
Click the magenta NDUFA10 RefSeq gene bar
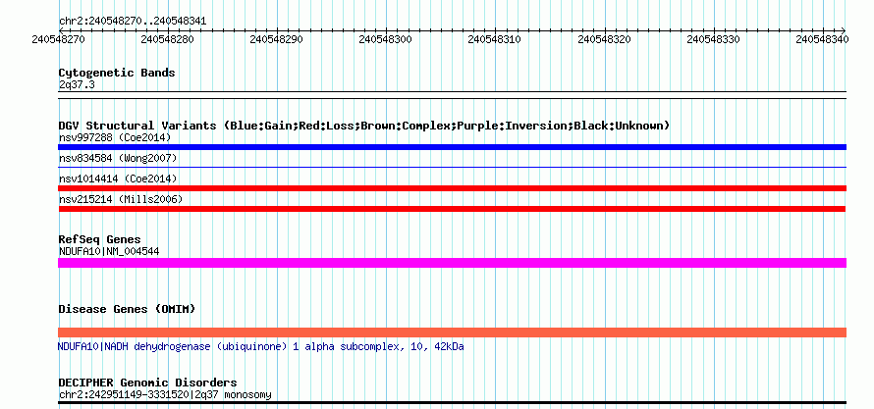click(452, 263)
